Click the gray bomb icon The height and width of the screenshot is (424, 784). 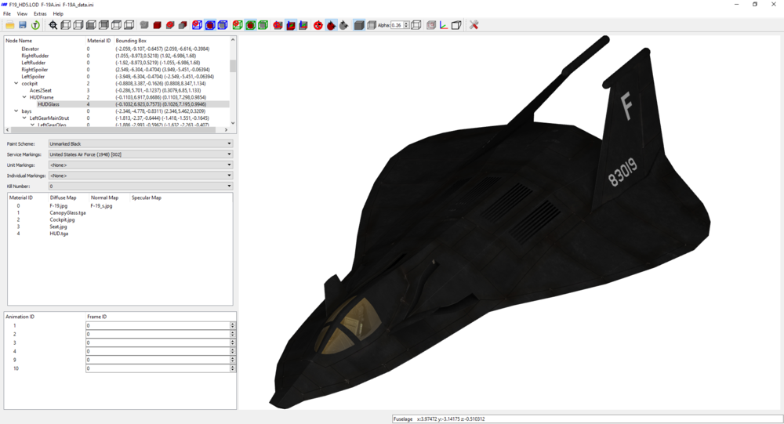click(x=344, y=25)
